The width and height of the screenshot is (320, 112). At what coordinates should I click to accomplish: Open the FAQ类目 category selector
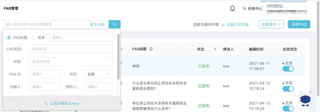[x=71, y=49]
